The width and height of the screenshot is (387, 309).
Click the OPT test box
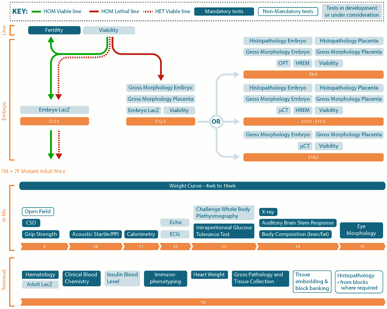tap(283, 63)
